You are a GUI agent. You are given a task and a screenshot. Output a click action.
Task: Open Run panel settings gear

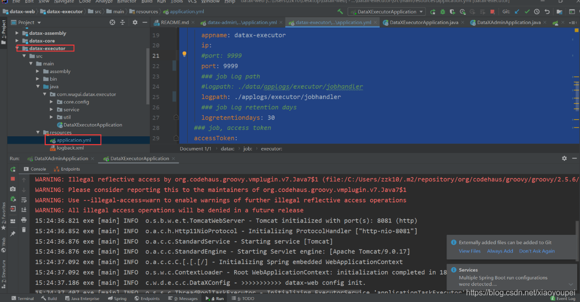[564, 158]
